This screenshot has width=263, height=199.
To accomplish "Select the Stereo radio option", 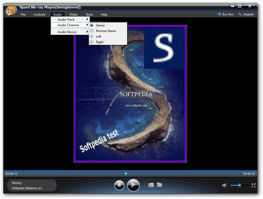I will [91, 25].
